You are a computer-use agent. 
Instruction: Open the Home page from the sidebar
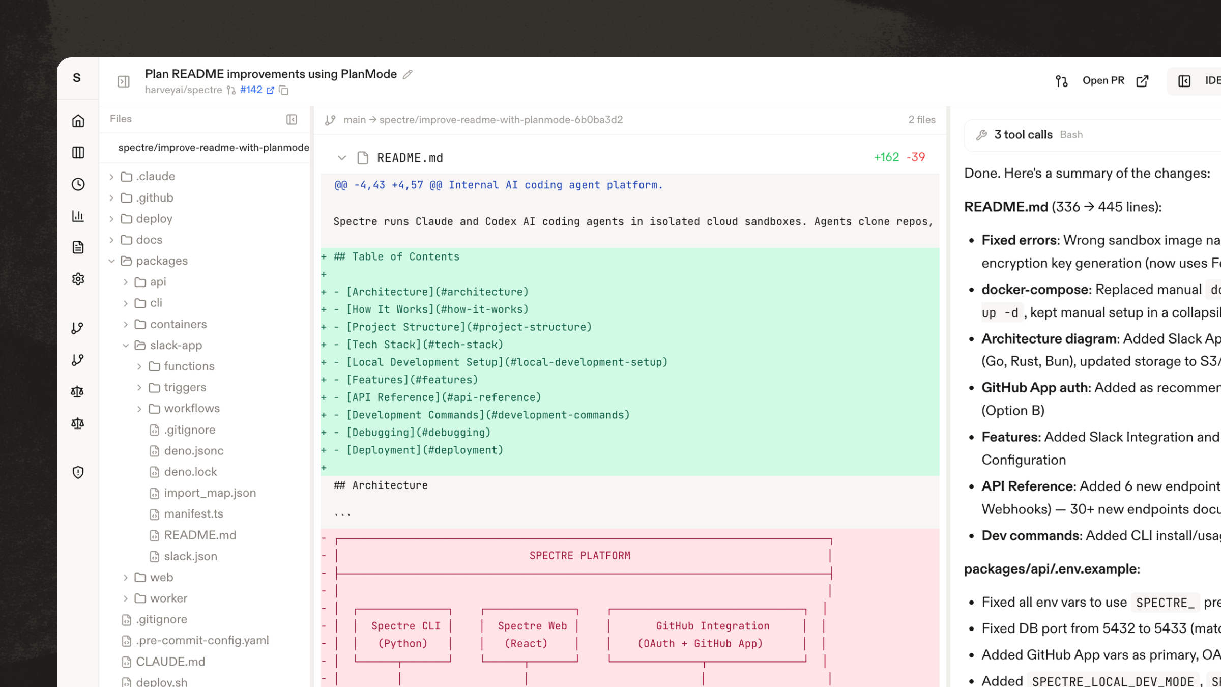pos(78,121)
